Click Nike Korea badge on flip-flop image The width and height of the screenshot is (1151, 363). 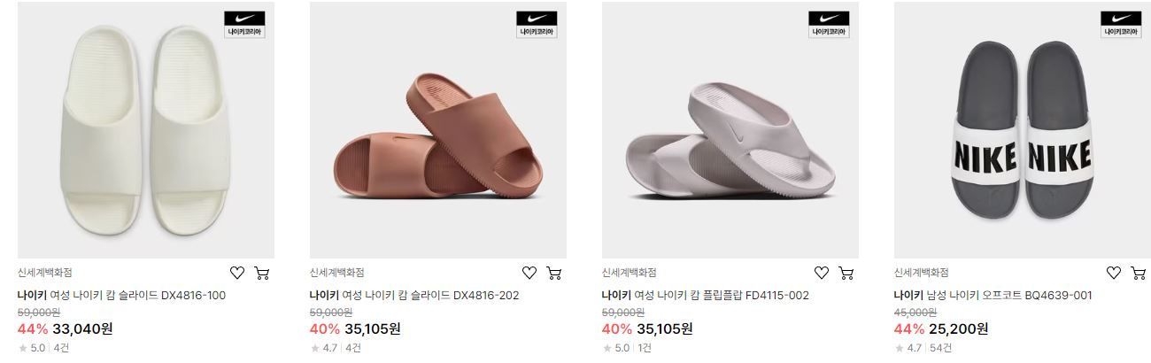pyautogui.click(x=830, y=24)
